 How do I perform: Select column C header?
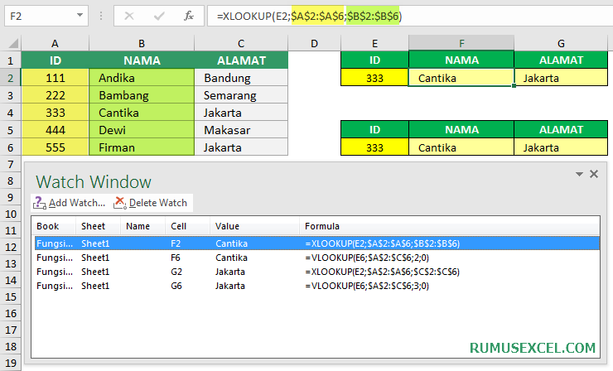click(241, 43)
